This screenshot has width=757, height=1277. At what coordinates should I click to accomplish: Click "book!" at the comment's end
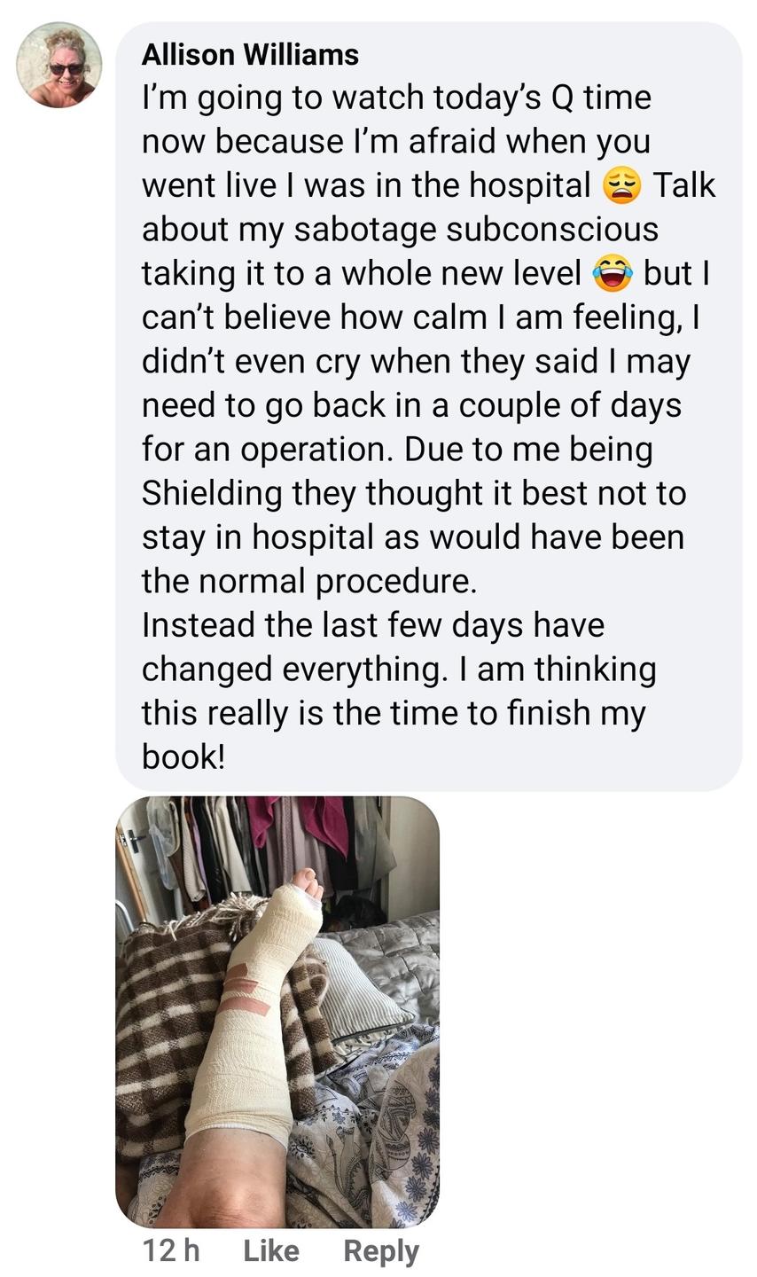pyautogui.click(x=183, y=756)
